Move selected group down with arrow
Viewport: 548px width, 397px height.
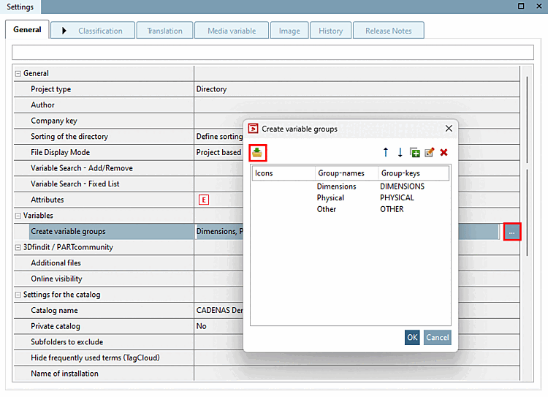(x=400, y=152)
